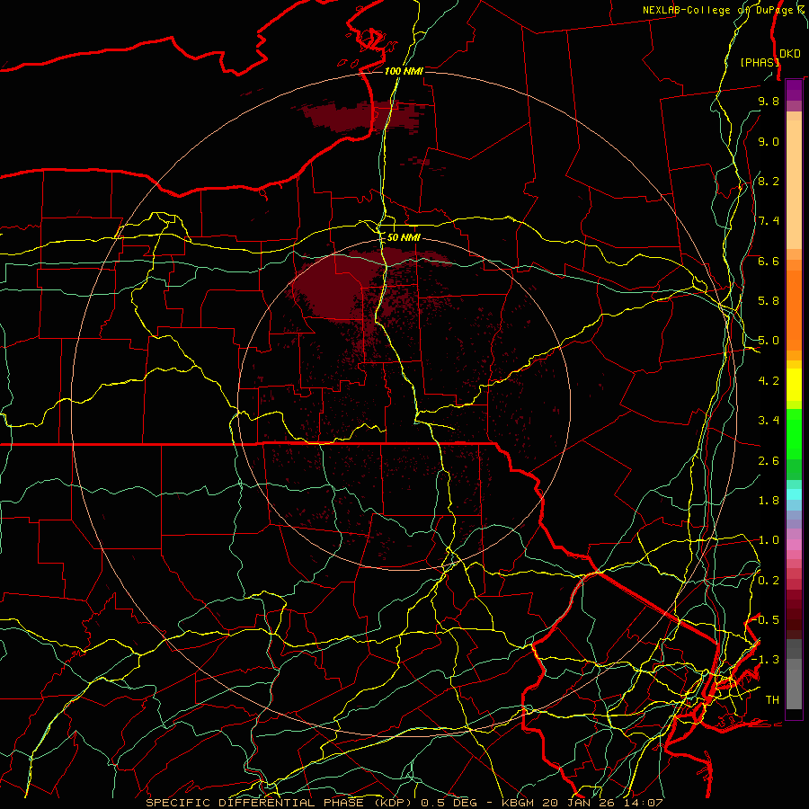Click the 9.8 value on the color scale
Image resolution: width=809 pixels, height=809 pixels.
click(769, 101)
